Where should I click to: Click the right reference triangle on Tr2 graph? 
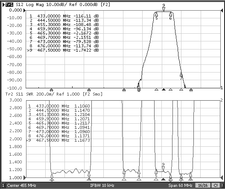(222, 177)
